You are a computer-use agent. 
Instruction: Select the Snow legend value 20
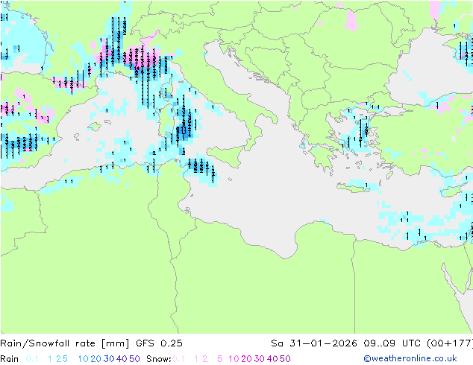point(246,359)
